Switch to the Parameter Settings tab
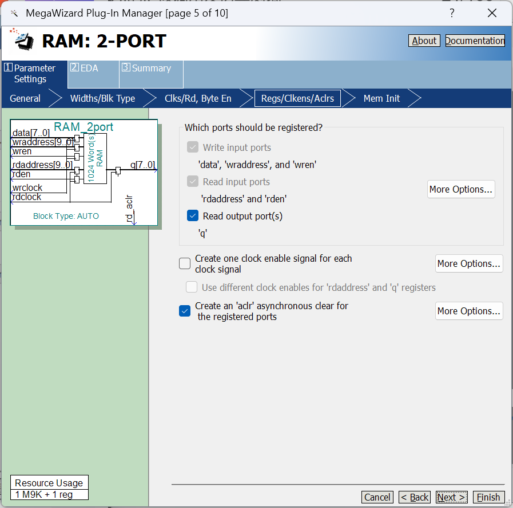This screenshot has width=513, height=508. [34, 74]
